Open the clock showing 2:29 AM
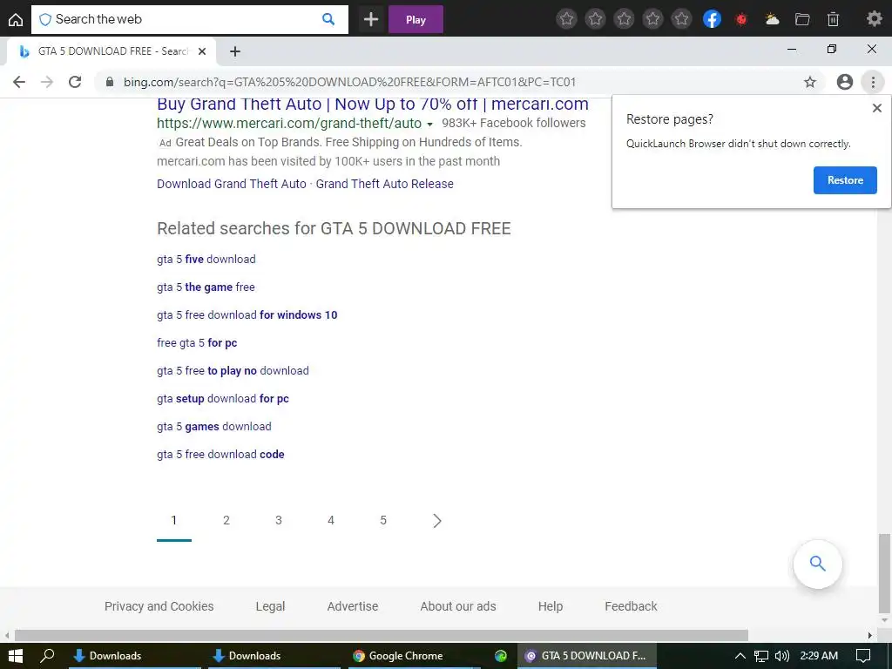 pyautogui.click(x=819, y=656)
